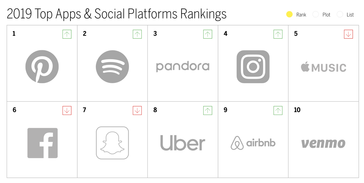Screen dimensions: 364x183
Task: Open the Snapchat ghost icon
Action: [112, 143]
